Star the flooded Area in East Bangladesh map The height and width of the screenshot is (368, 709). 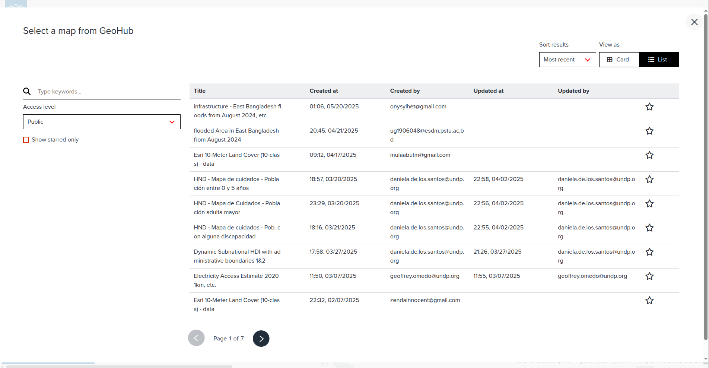coord(649,131)
